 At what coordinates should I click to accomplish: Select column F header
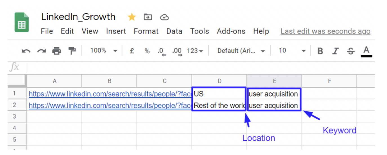tap(329, 81)
